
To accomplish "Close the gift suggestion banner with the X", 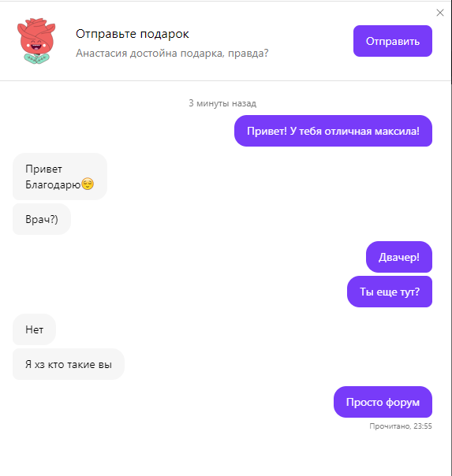I will click(x=440, y=13).
